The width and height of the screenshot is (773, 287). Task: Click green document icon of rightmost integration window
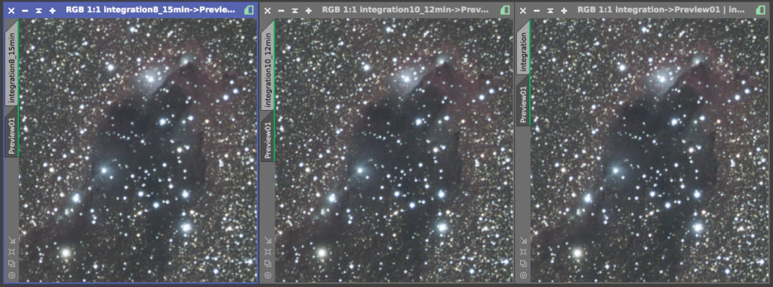click(760, 10)
